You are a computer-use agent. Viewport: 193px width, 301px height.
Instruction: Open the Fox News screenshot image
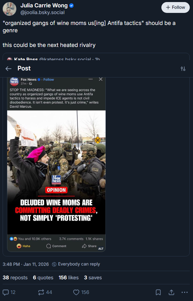point(56,164)
